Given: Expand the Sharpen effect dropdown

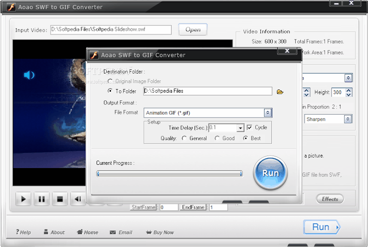Looking at the screenshot, I should click(x=348, y=119).
